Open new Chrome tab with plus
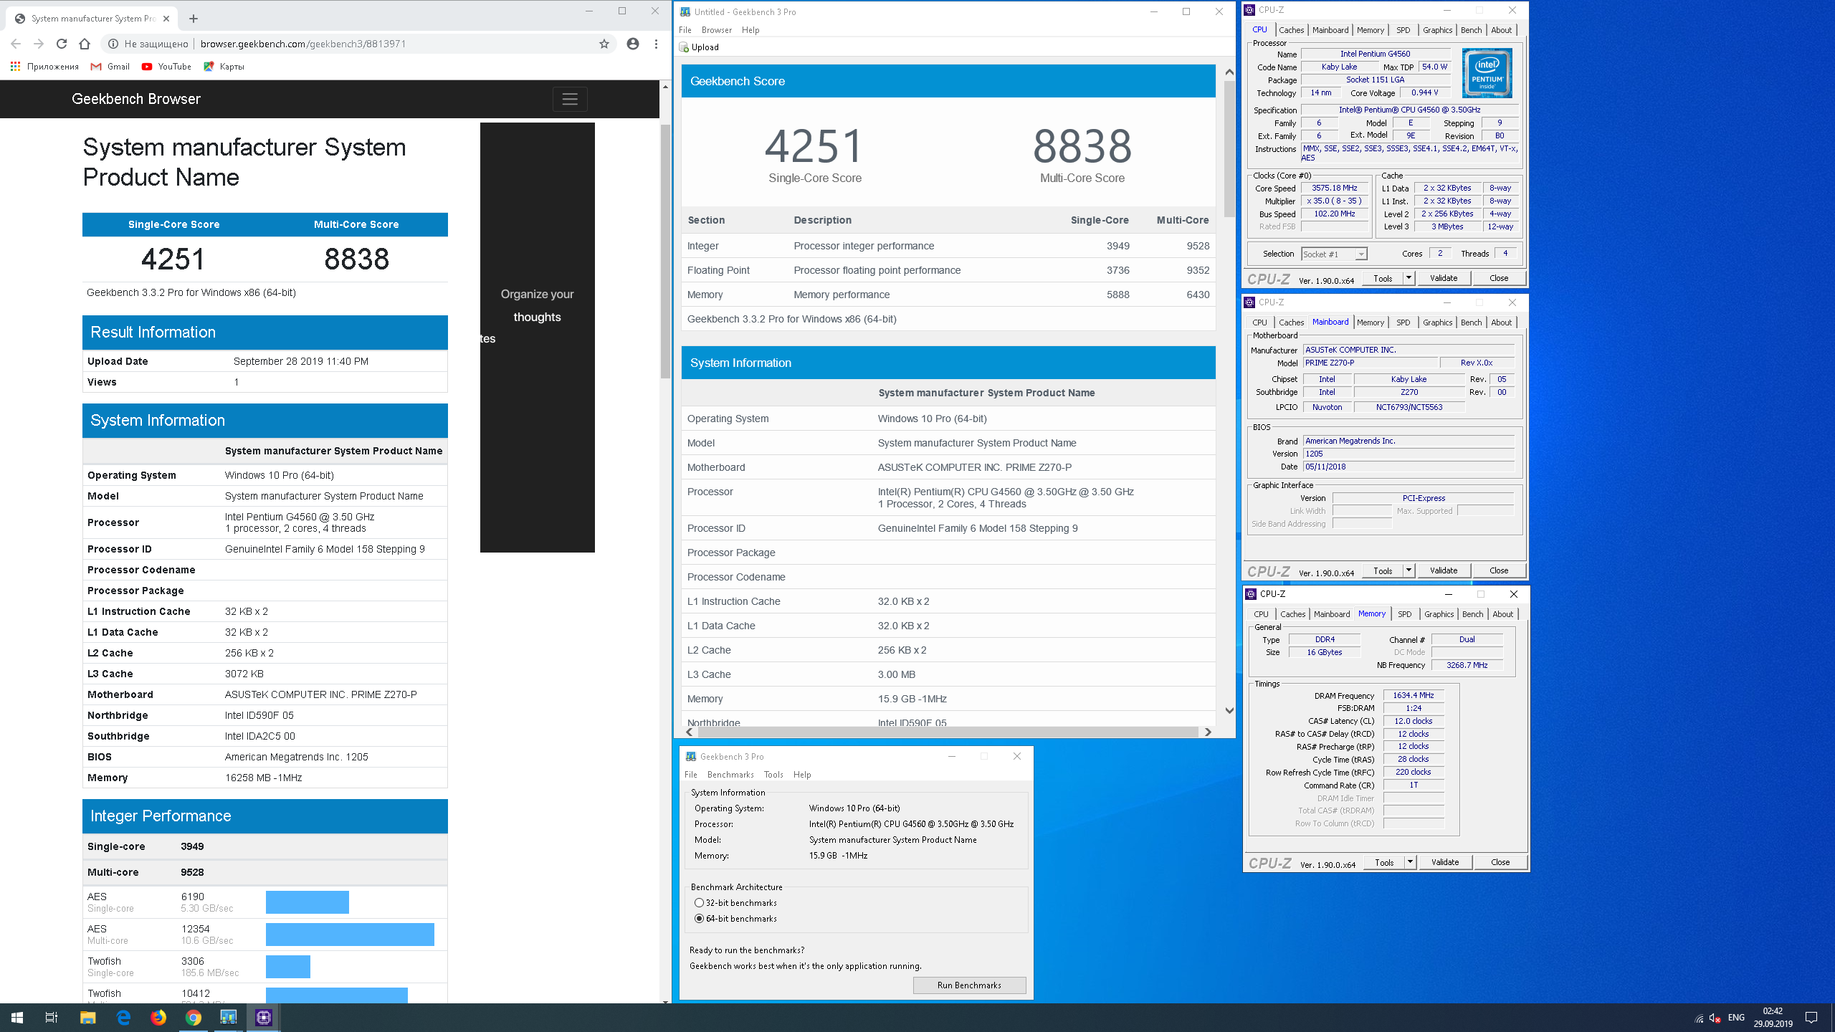 pyautogui.click(x=194, y=19)
